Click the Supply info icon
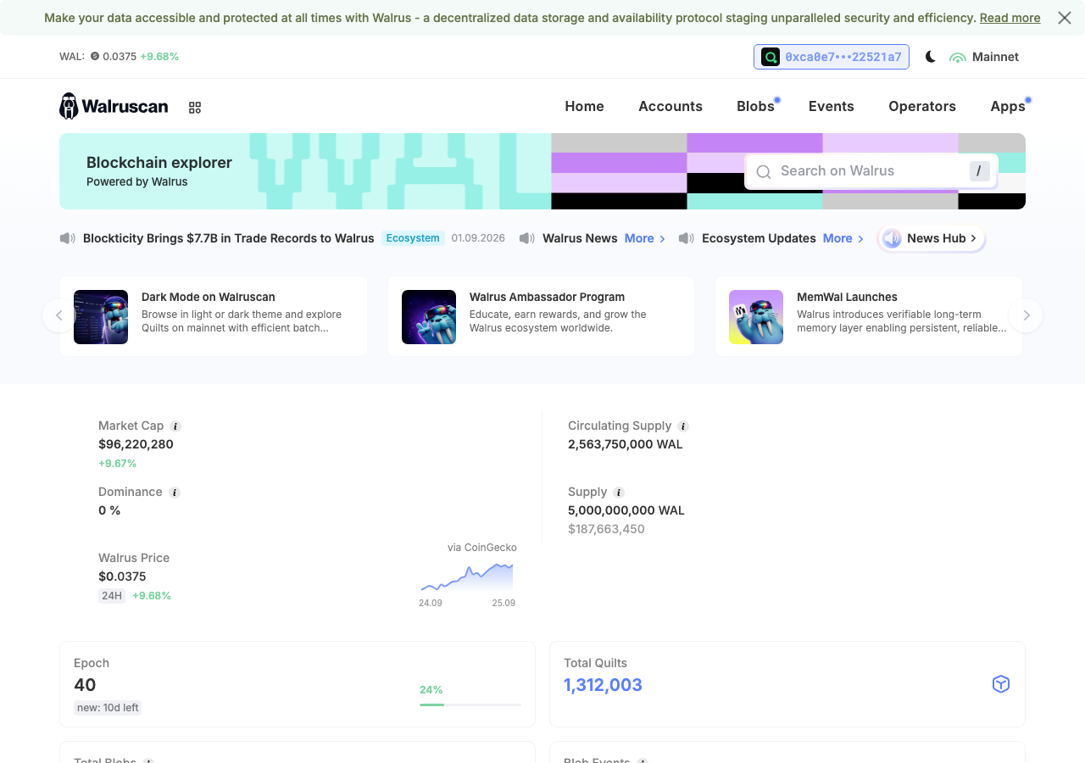This screenshot has width=1085, height=763. [x=619, y=493]
